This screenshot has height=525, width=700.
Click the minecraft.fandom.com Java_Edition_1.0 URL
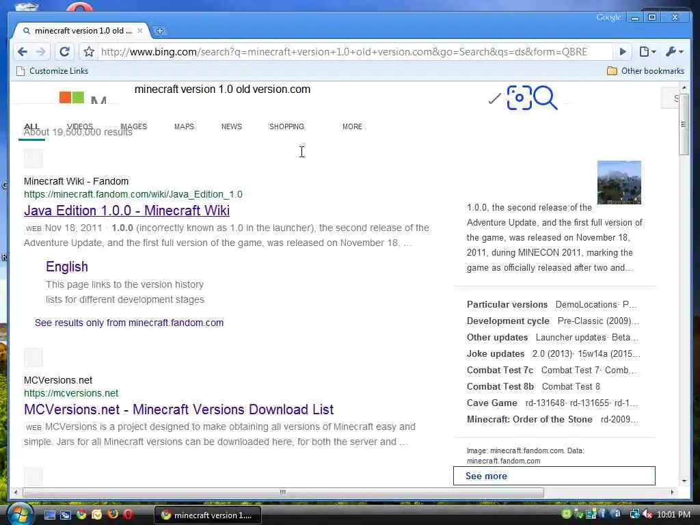tap(133, 194)
